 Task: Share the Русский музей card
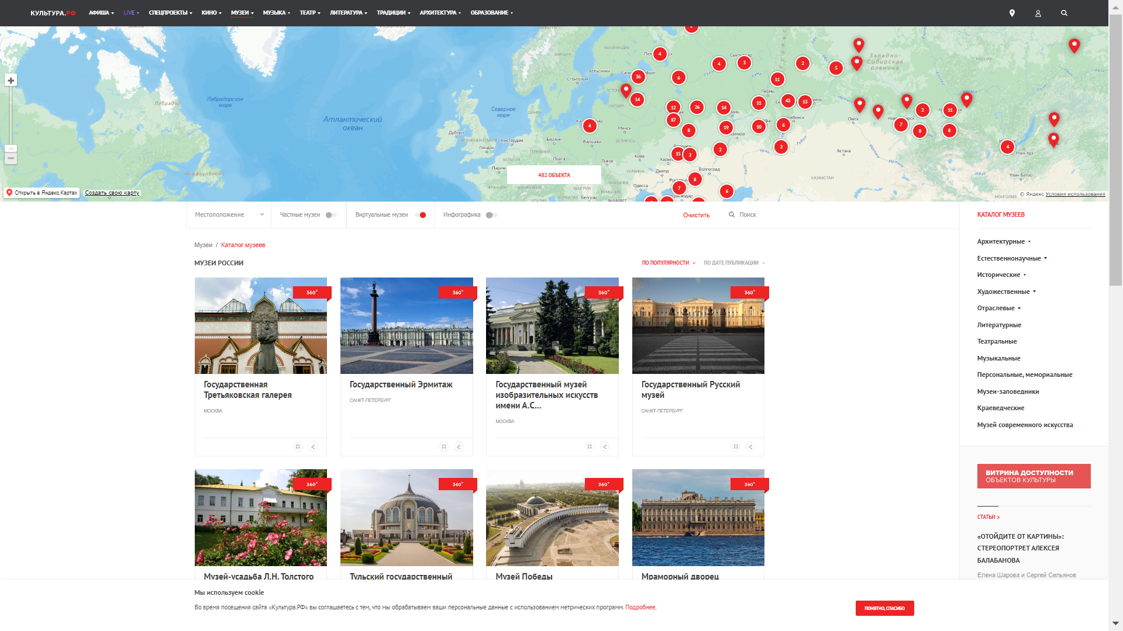750,447
